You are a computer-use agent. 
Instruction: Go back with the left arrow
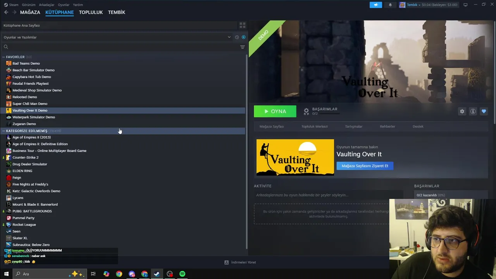point(6,12)
